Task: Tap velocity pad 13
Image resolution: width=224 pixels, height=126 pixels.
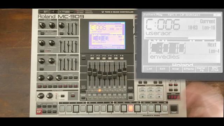Action: tap(144, 108)
